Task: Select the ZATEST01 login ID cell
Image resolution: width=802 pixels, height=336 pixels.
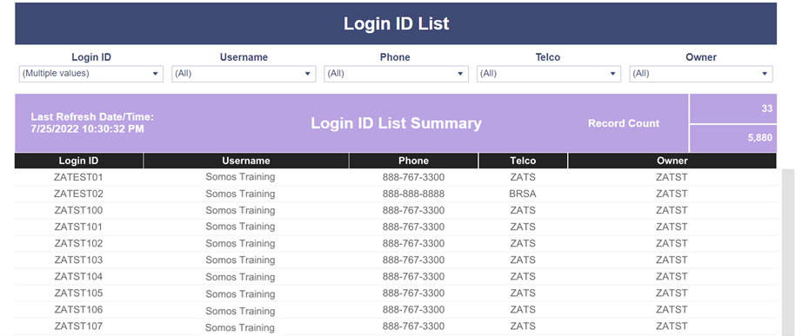Action: [79, 178]
